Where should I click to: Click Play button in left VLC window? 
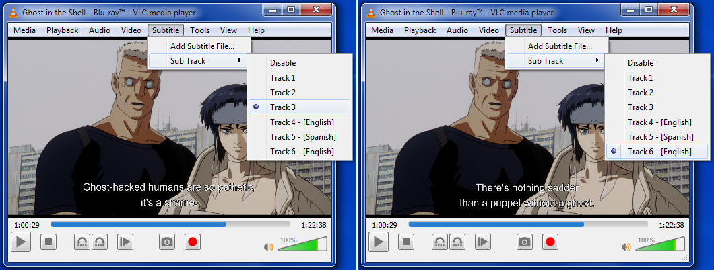click(x=20, y=241)
